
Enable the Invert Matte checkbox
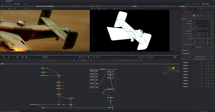[x=193, y=47]
